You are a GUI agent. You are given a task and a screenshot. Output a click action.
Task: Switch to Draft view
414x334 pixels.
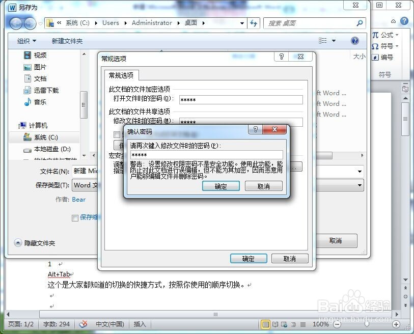pyautogui.click(x=302, y=324)
